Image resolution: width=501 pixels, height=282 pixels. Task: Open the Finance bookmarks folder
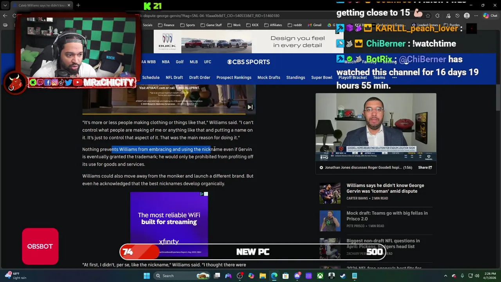tap(166, 25)
